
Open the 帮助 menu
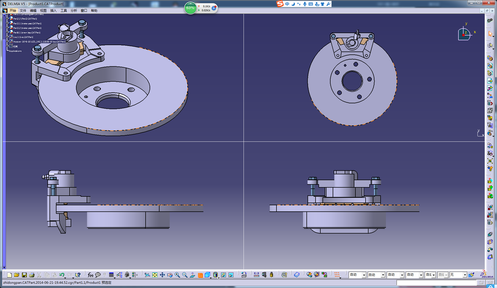[x=94, y=11]
